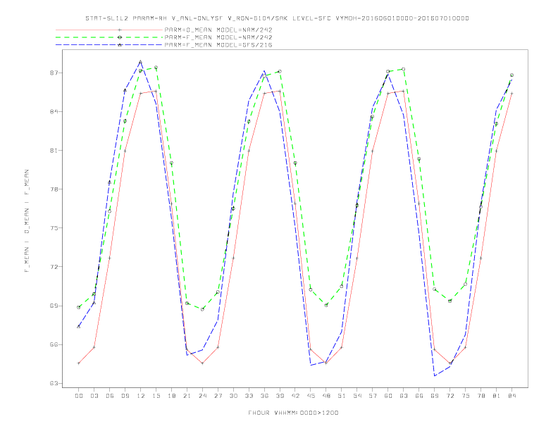
Task: Click y-axis tick value 66
Action: pyautogui.click(x=54, y=344)
